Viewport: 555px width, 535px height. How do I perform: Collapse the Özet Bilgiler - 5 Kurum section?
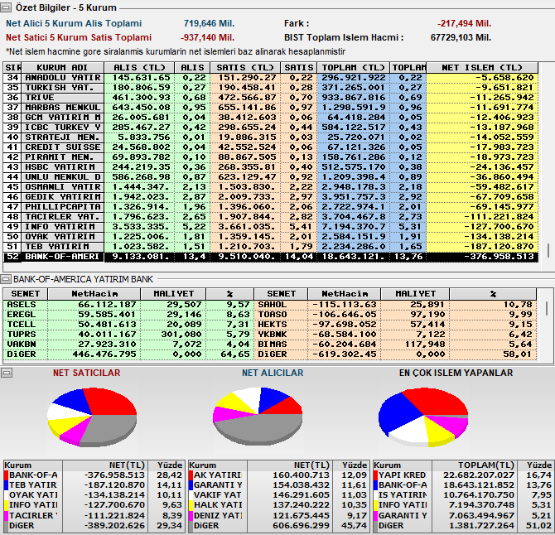pyautogui.click(x=6, y=7)
